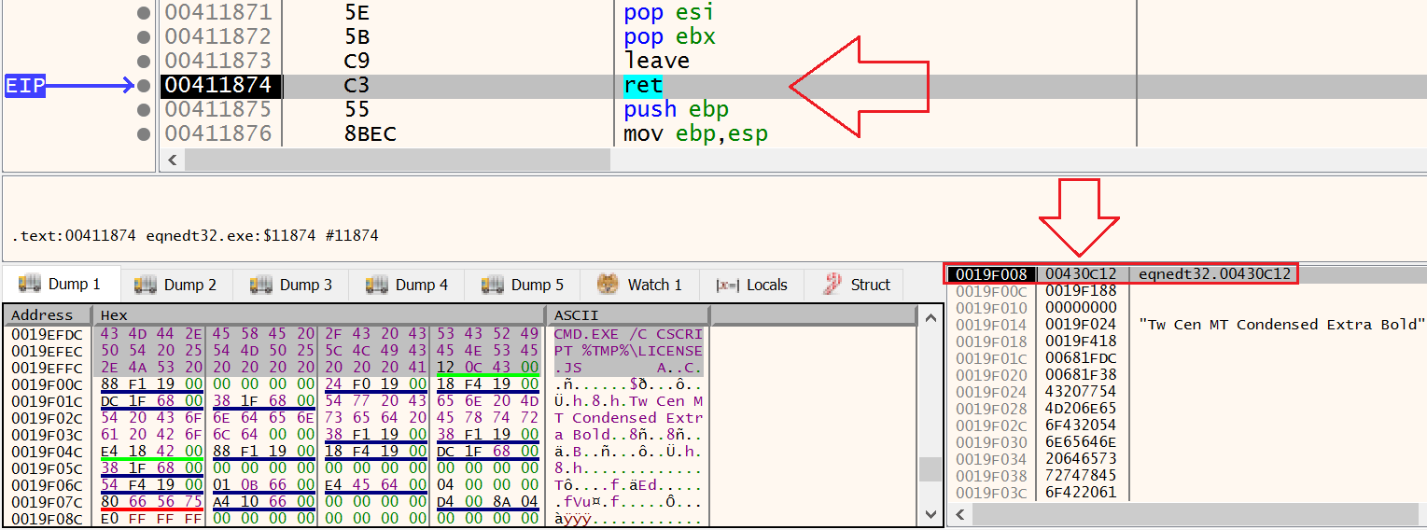Select dump row address 0019EFEC
The height and width of the screenshot is (530, 1427).
47,351
